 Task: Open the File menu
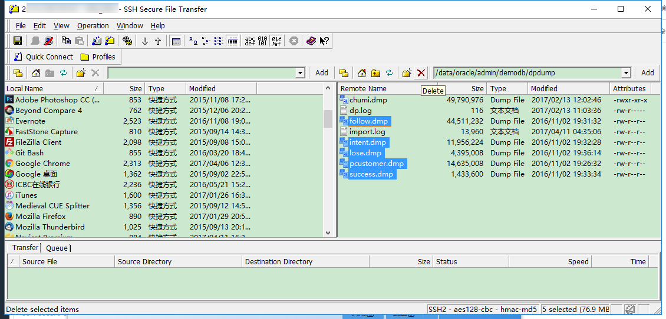[x=21, y=26]
